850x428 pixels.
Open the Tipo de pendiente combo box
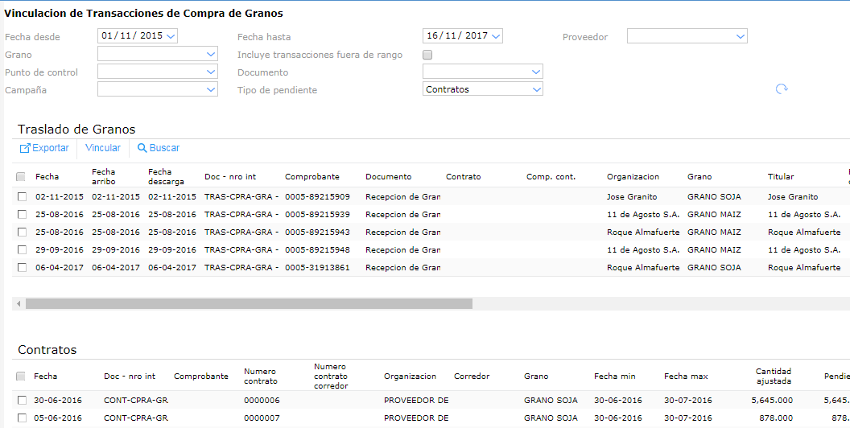click(536, 89)
